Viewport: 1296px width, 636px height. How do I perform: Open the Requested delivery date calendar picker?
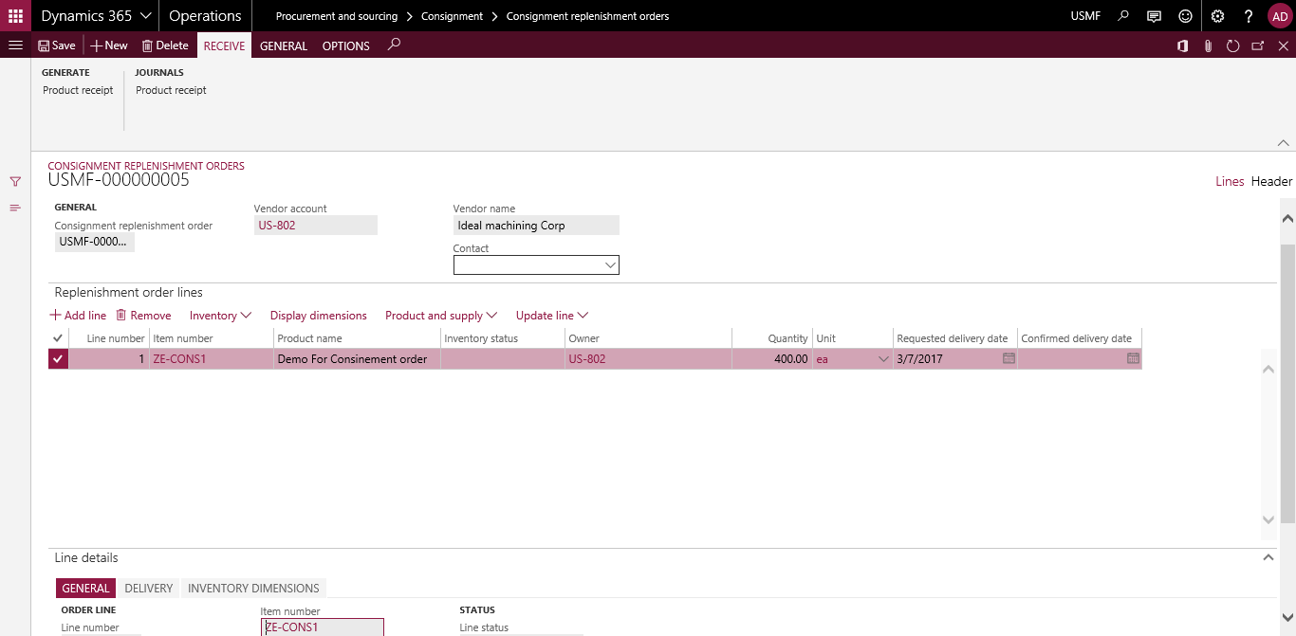click(x=1007, y=358)
